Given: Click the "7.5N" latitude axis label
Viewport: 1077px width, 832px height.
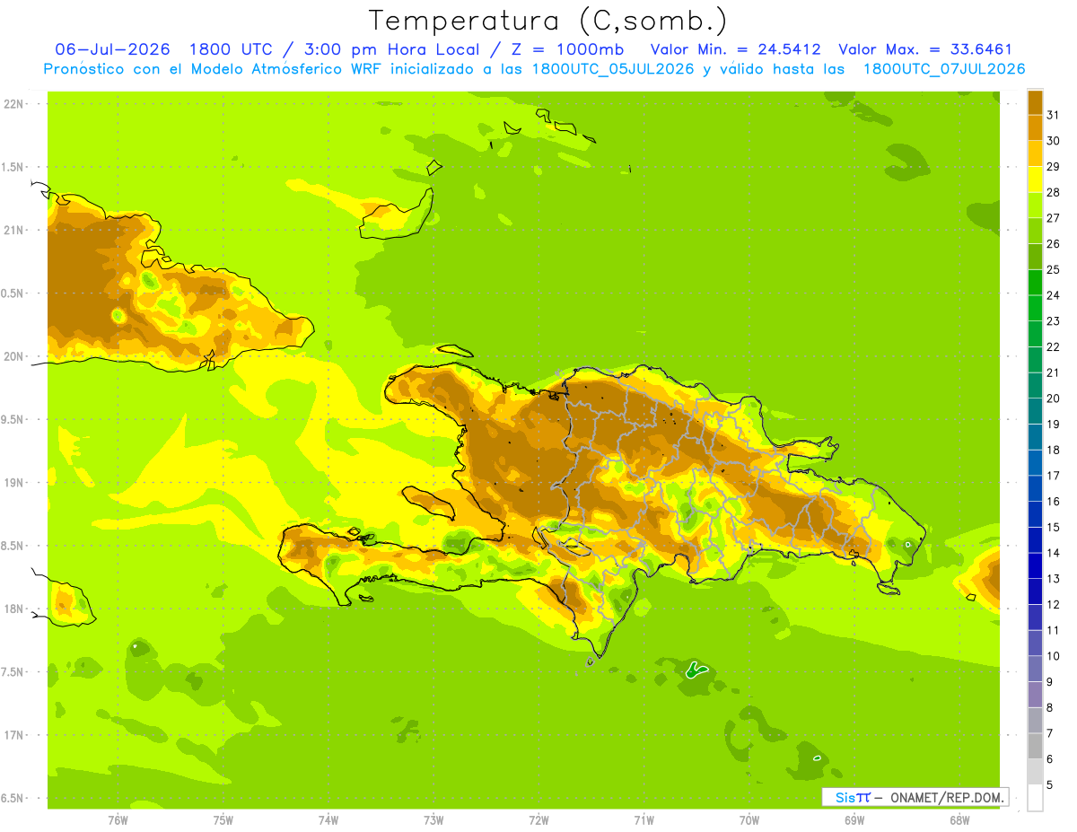Looking at the screenshot, I should 12,672.
